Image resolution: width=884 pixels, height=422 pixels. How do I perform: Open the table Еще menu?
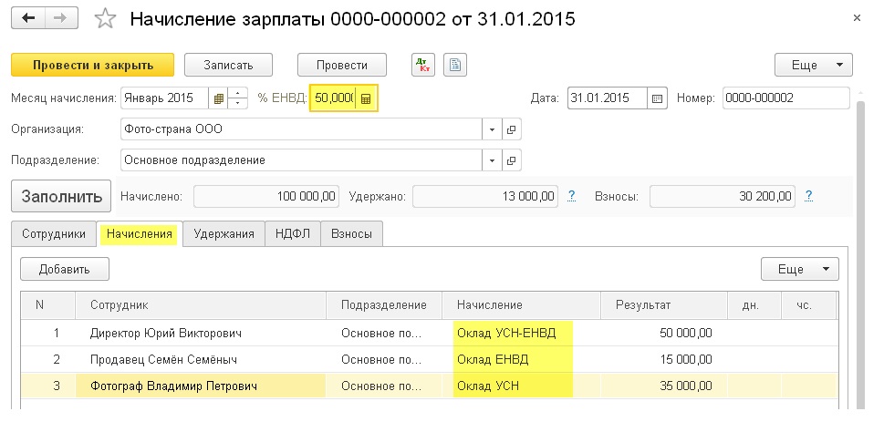click(799, 269)
